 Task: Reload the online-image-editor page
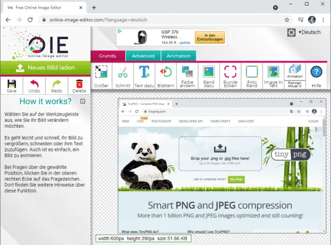coord(30,20)
